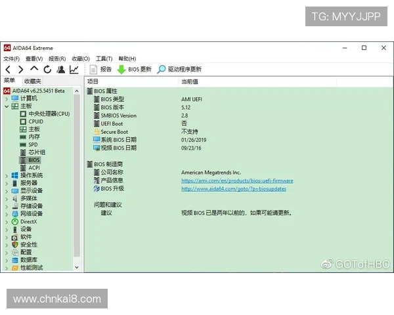Image resolution: width=394 pixels, height=315 pixels.
Task: Select the Secure Boot row
Action: coord(239,132)
